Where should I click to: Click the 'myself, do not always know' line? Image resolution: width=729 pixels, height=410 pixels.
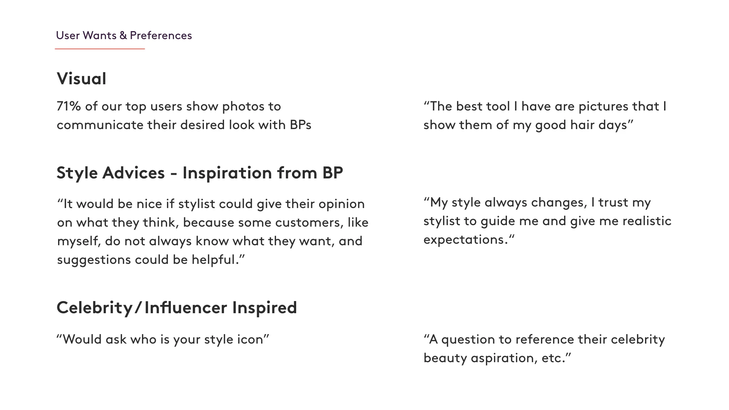(x=210, y=241)
